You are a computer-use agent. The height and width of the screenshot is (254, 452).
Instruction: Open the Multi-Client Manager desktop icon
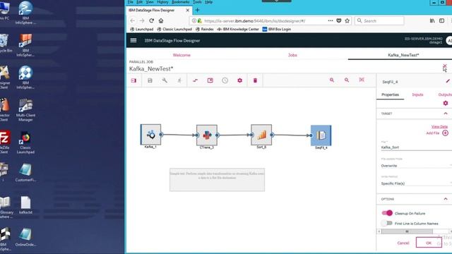(x=25, y=110)
